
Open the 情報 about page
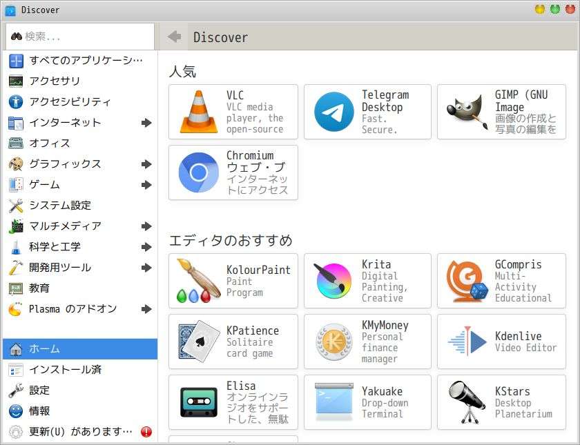pos(80,411)
